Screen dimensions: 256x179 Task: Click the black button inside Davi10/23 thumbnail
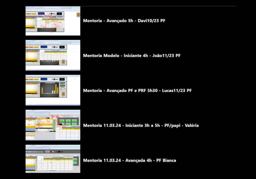click(x=59, y=14)
